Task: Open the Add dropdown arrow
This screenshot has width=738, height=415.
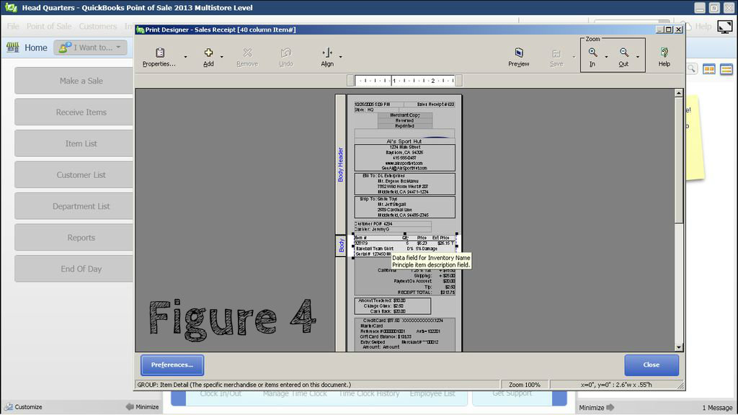Action: 222,57
